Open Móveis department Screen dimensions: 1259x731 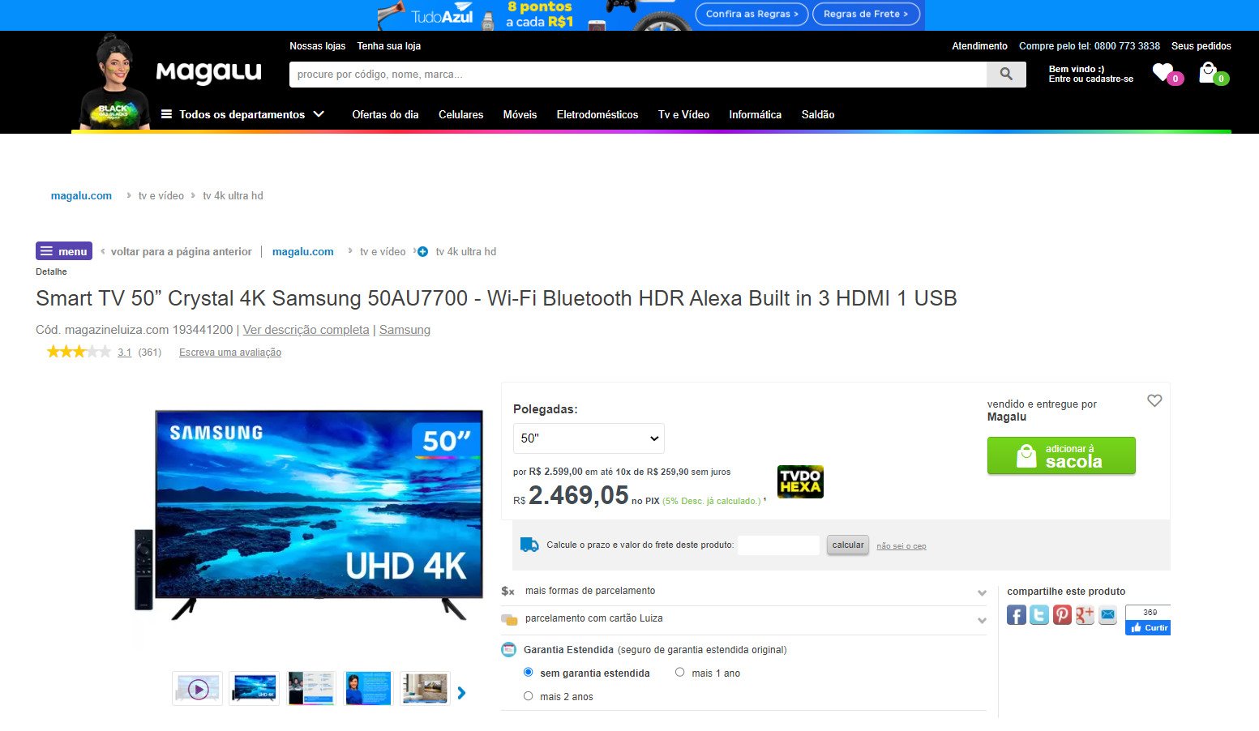point(520,114)
